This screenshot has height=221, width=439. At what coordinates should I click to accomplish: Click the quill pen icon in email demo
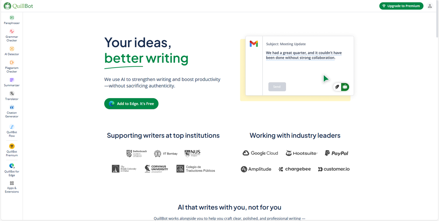tap(337, 87)
